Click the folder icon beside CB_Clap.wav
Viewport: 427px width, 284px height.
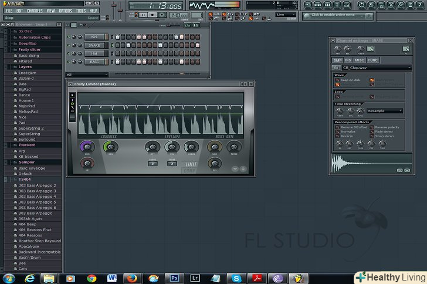click(335, 67)
